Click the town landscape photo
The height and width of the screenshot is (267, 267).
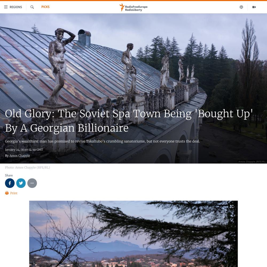click(133, 234)
